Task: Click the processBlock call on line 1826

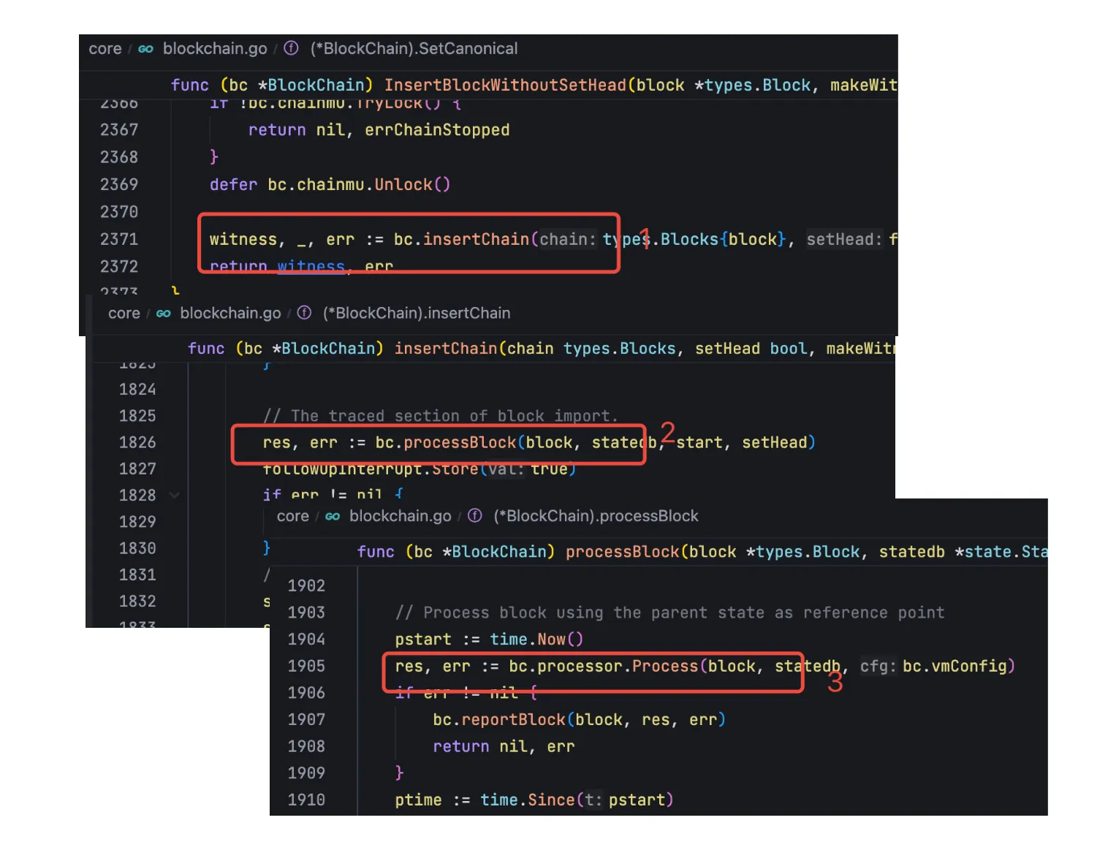Action: coord(460,443)
